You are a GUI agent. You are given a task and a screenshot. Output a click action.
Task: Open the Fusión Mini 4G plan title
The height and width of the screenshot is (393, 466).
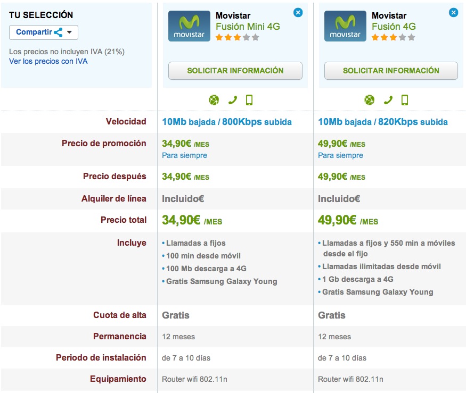pos(248,27)
